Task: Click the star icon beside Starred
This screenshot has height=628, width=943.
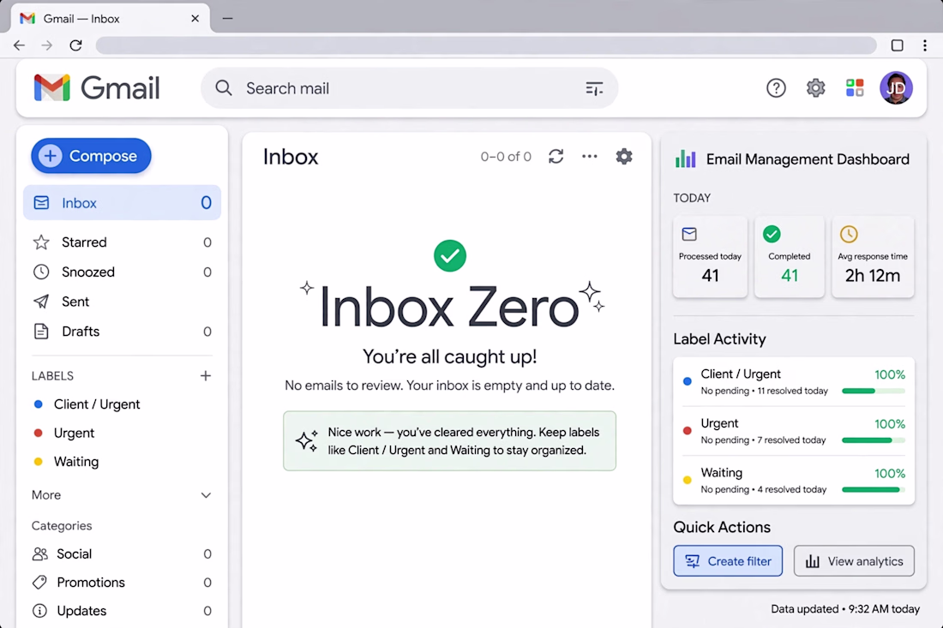Action: [41, 242]
